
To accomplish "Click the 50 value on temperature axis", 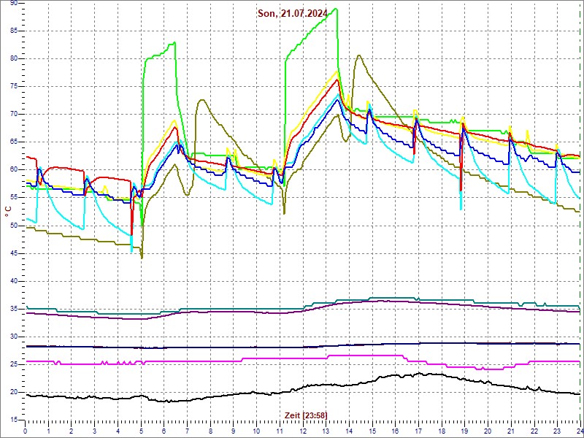I will tap(14, 226).
